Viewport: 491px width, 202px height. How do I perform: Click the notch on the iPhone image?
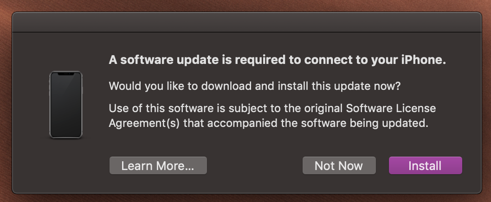66,74
